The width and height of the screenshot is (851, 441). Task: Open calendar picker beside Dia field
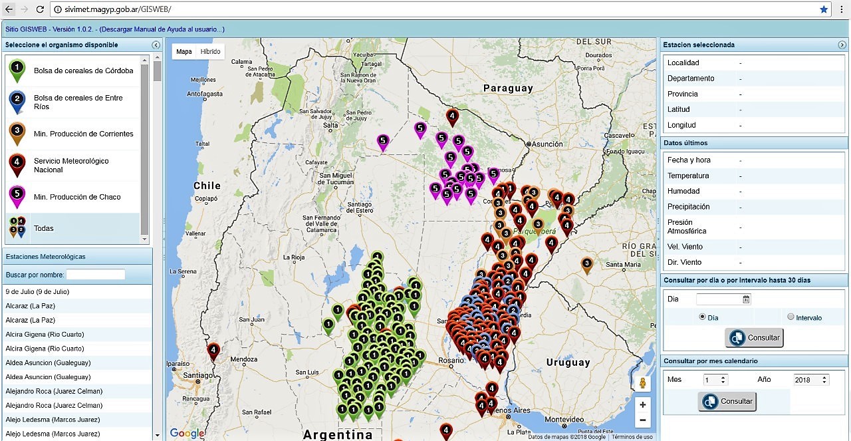[746, 299]
